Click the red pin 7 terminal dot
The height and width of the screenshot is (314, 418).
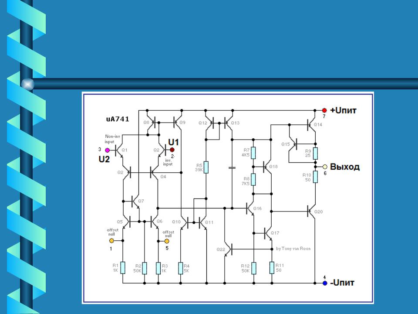click(324, 110)
